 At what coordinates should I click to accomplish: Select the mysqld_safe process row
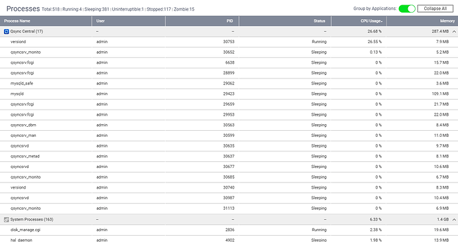point(229,84)
